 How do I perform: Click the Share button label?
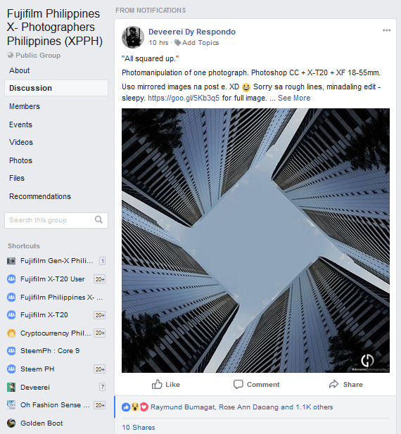(353, 385)
